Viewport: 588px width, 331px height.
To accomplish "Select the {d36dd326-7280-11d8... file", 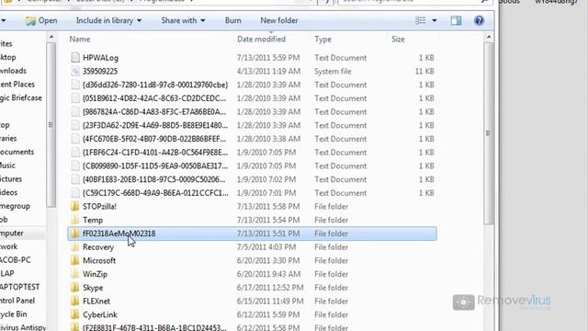I will click(x=155, y=85).
